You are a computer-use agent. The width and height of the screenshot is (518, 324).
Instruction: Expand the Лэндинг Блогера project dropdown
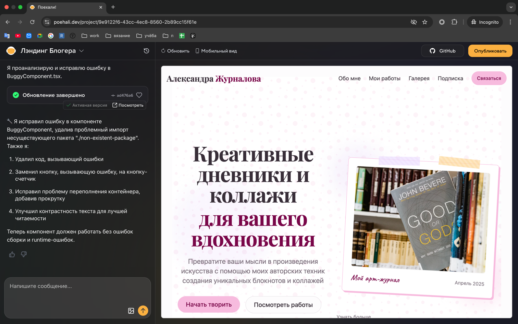(82, 50)
